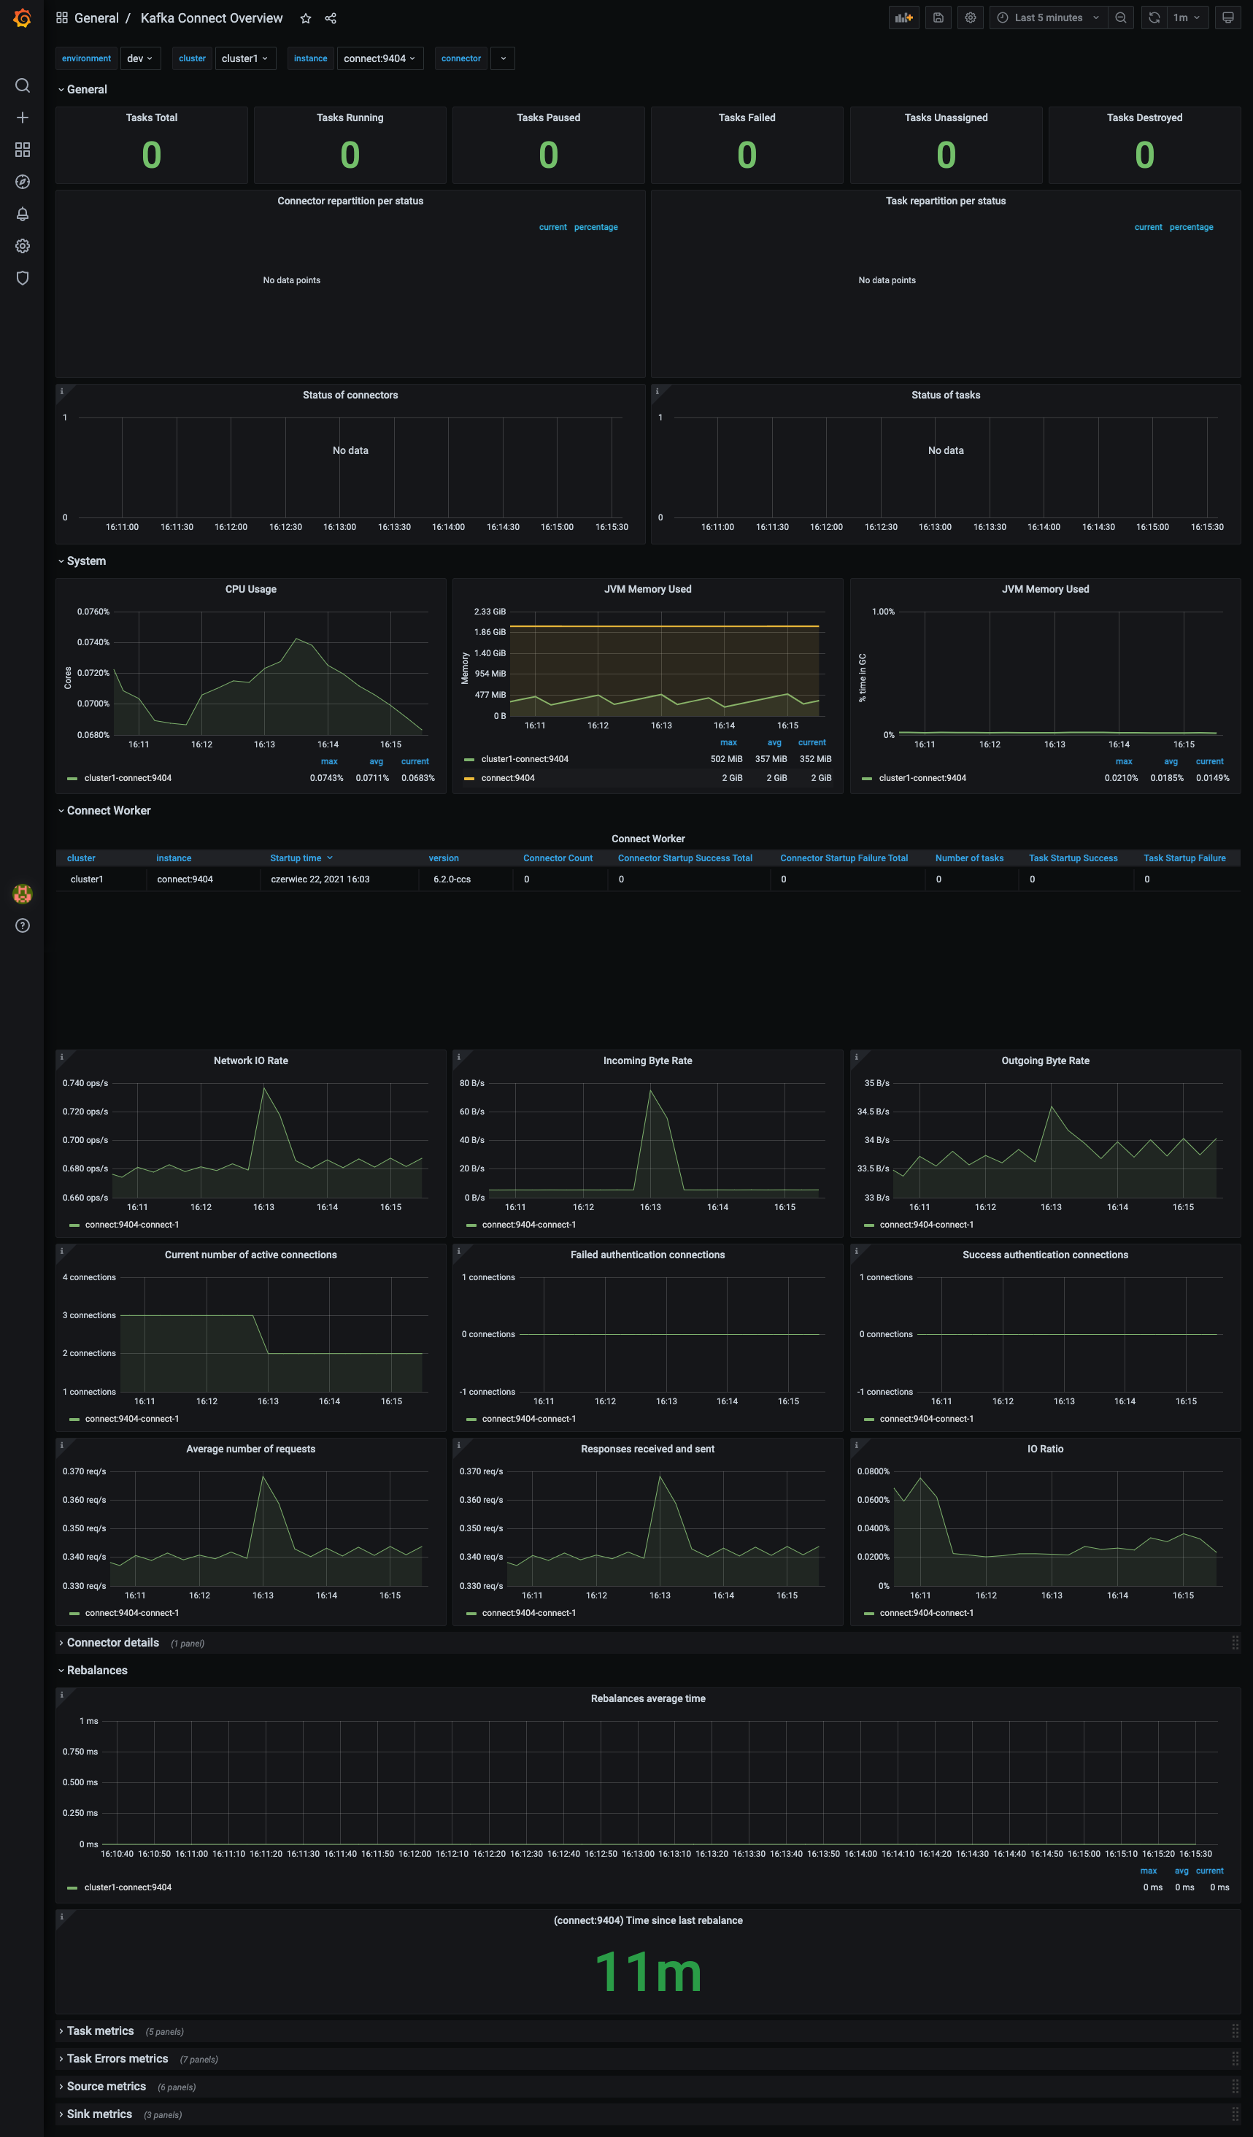Viewport: 1253px width, 2137px height.
Task: Expand the Task metrics row
Action: coord(96,2031)
